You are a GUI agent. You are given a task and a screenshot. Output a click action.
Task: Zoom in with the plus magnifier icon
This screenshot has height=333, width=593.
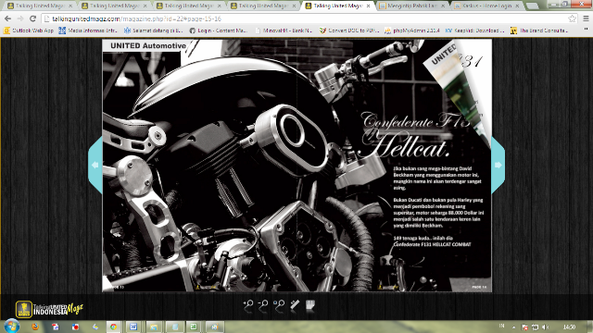pyautogui.click(x=248, y=305)
